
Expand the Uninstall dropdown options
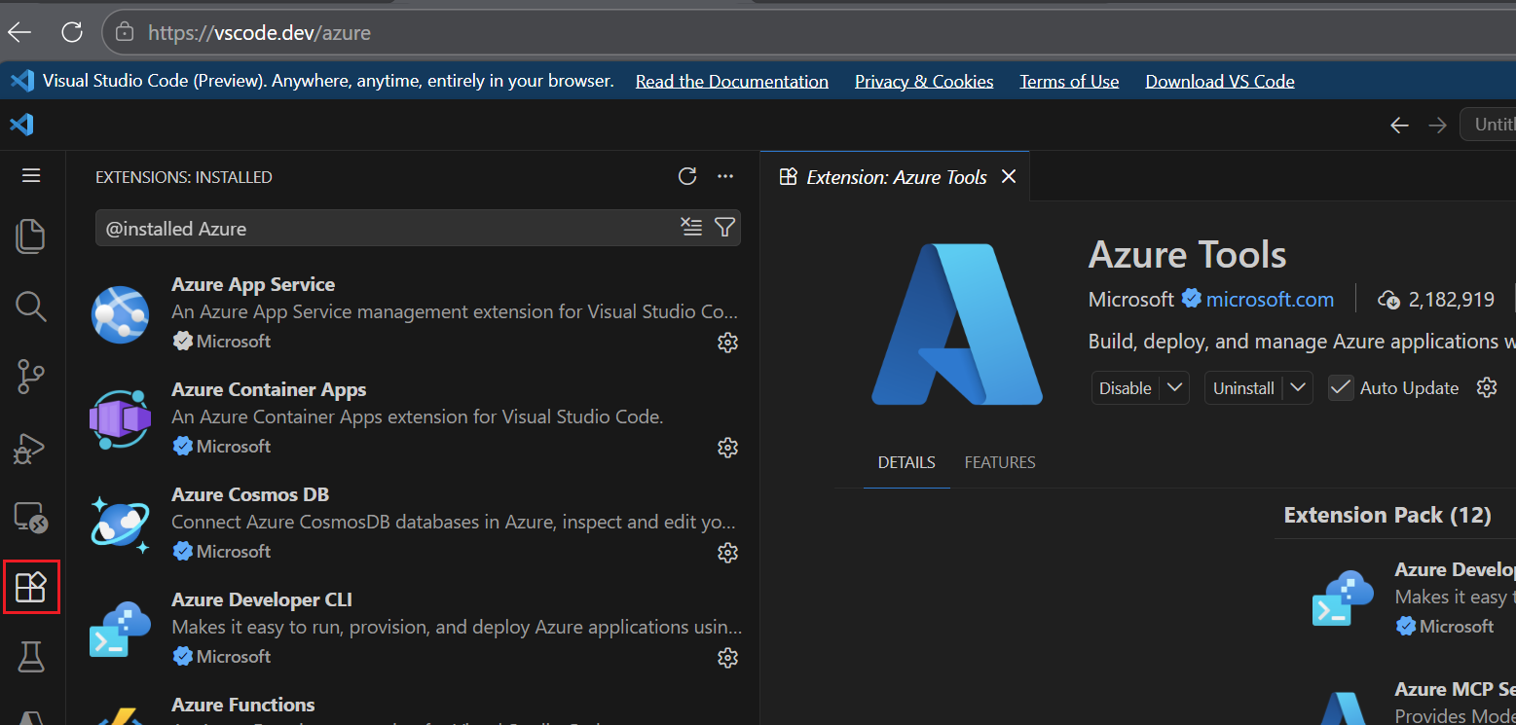click(x=1297, y=387)
